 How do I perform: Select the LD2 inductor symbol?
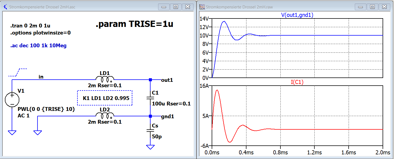105,116
